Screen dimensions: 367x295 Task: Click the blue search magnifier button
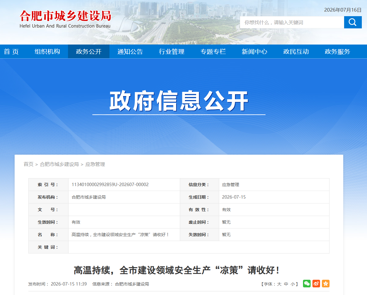[353, 22]
